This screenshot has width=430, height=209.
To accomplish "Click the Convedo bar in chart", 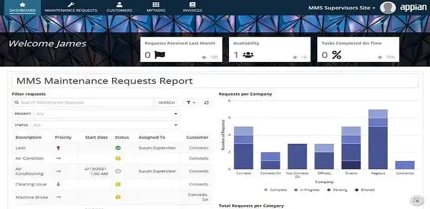I will pos(243,148).
